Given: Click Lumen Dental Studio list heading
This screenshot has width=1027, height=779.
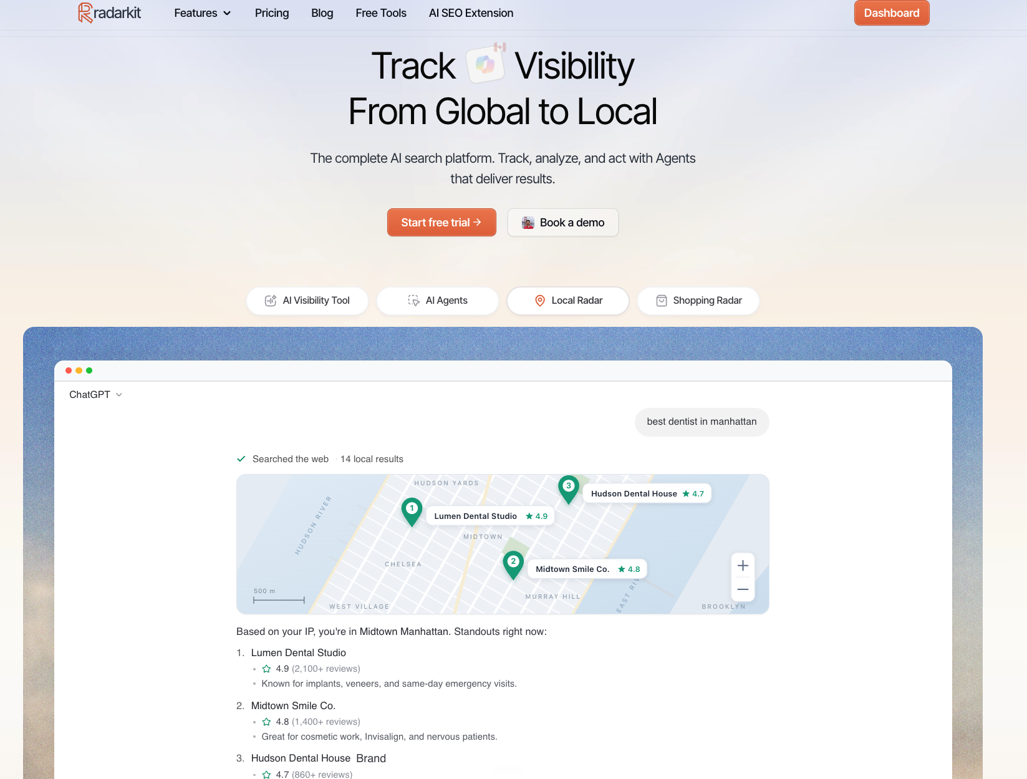Looking at the screenshot, I should click(x=299, y=653).
